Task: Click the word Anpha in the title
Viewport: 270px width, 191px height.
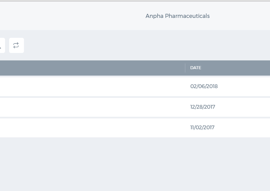Action: tap(155, 16)
